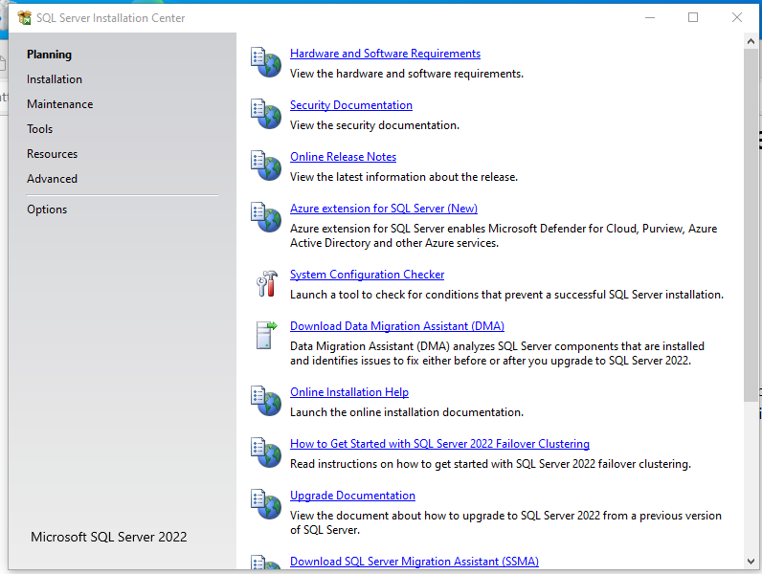Open the Maintenance section
This screenshot has width=762, height=574.
click(x=59, y=104)
